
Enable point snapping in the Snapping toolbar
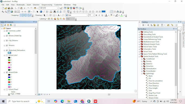click(21, 15)
